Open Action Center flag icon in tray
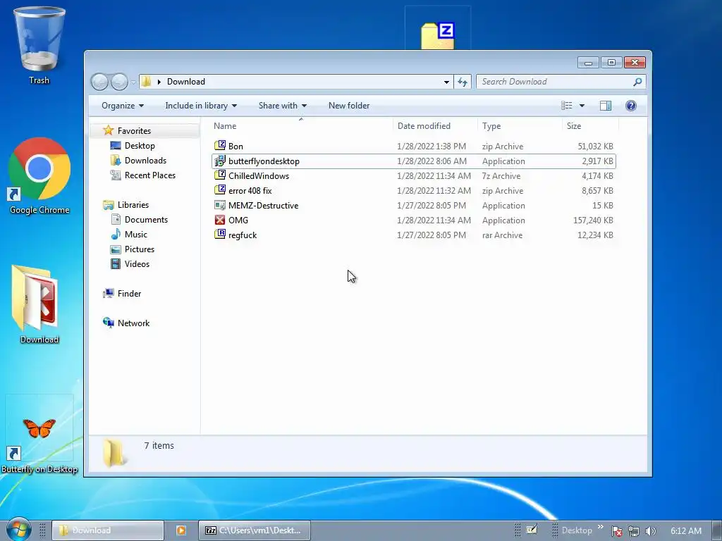 (x=616, y=531)
